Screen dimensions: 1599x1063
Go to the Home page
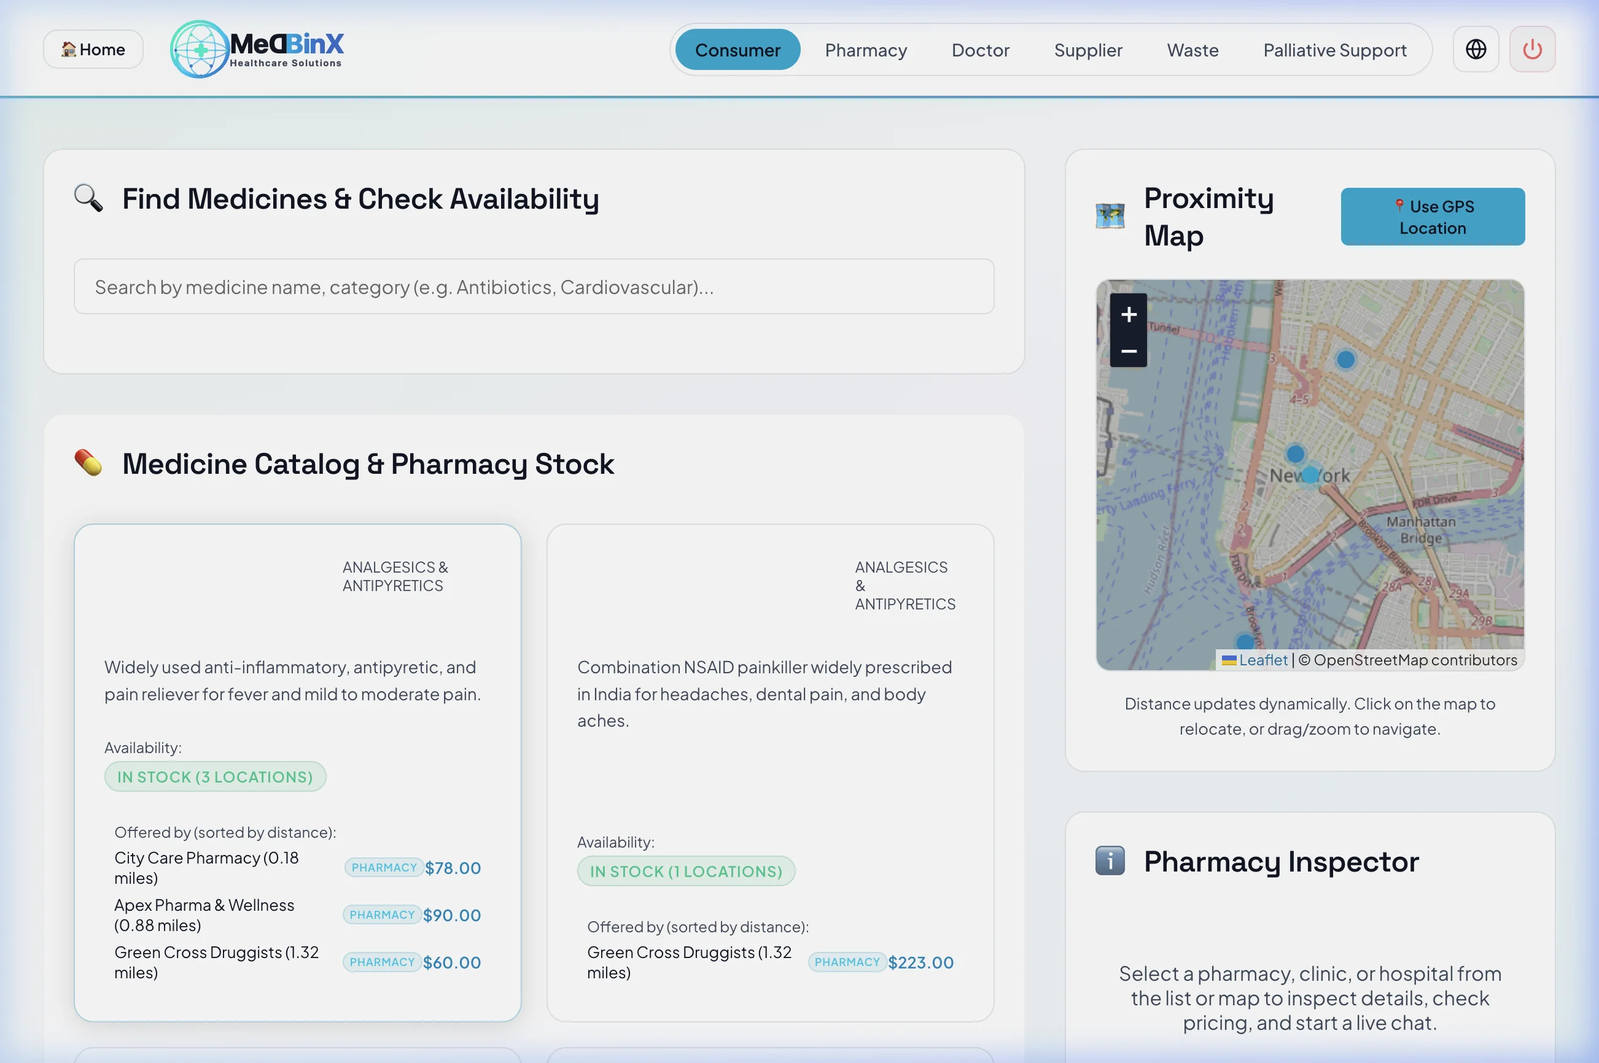point(93,50)
